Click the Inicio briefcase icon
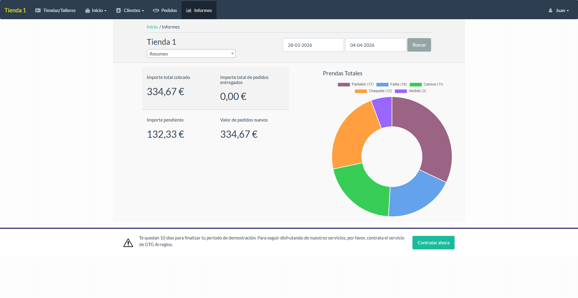Screen dimensions: 578x298 (x=88, y=11)
